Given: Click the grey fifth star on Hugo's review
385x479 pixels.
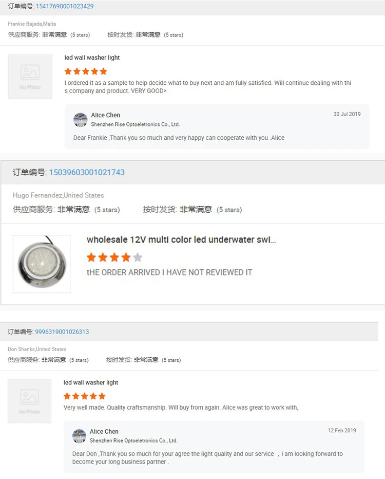Looking at the screenshot, I should point(137,257).
